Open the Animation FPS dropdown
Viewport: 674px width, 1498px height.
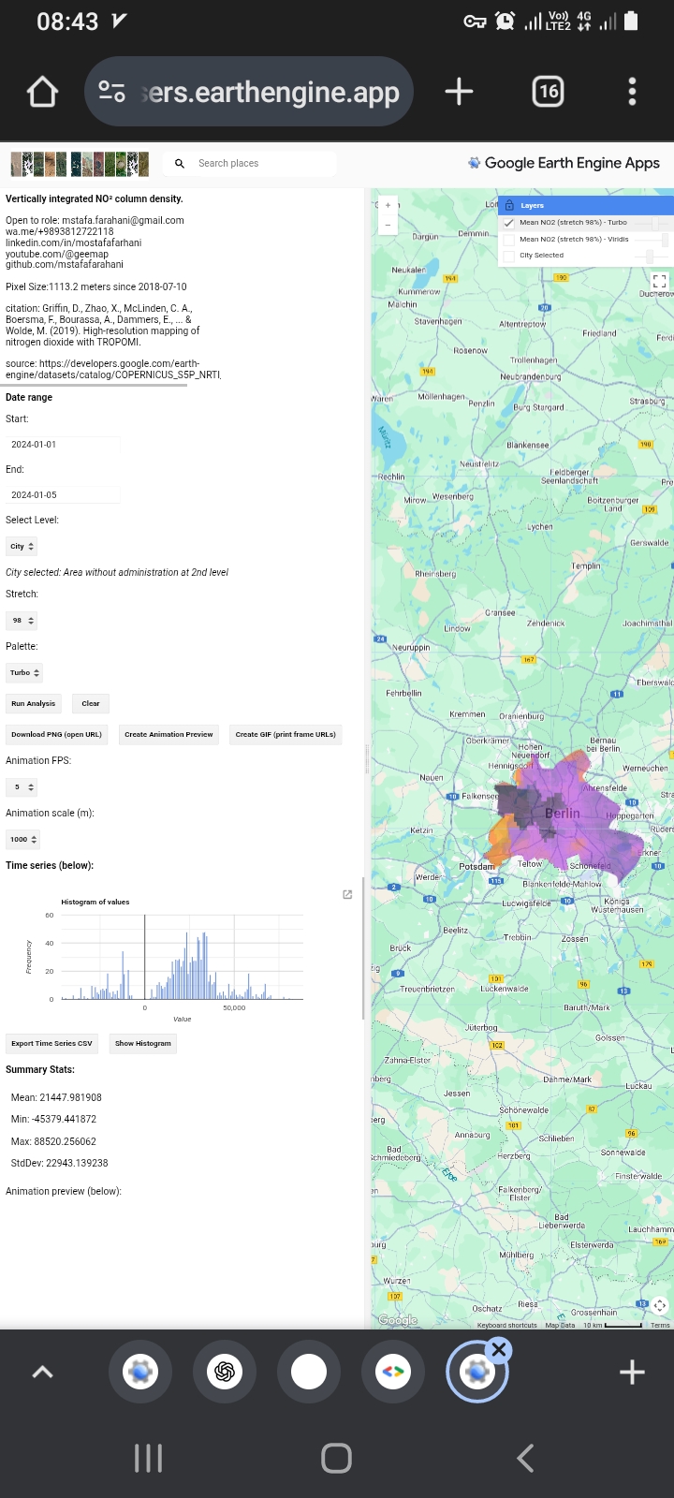(22, 787)
